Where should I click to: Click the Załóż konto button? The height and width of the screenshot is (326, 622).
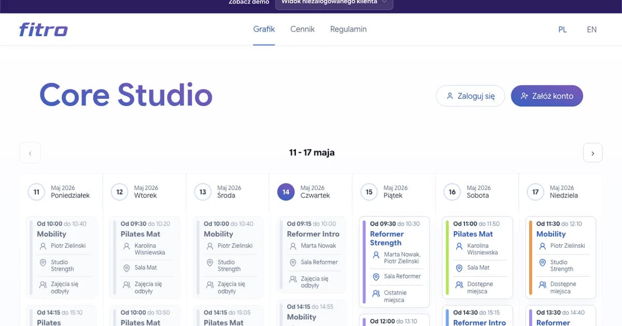click(547, 96)
